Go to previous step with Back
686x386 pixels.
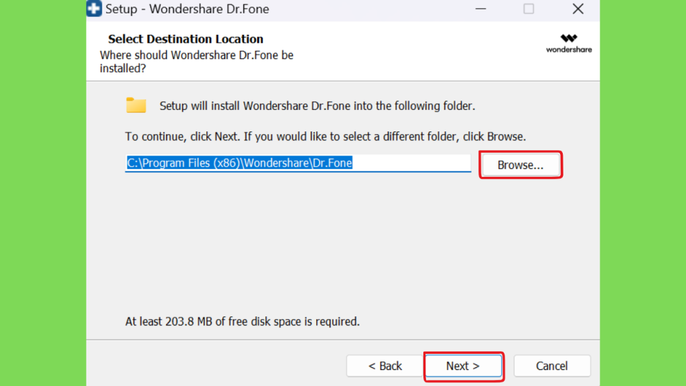coord(385,366)
